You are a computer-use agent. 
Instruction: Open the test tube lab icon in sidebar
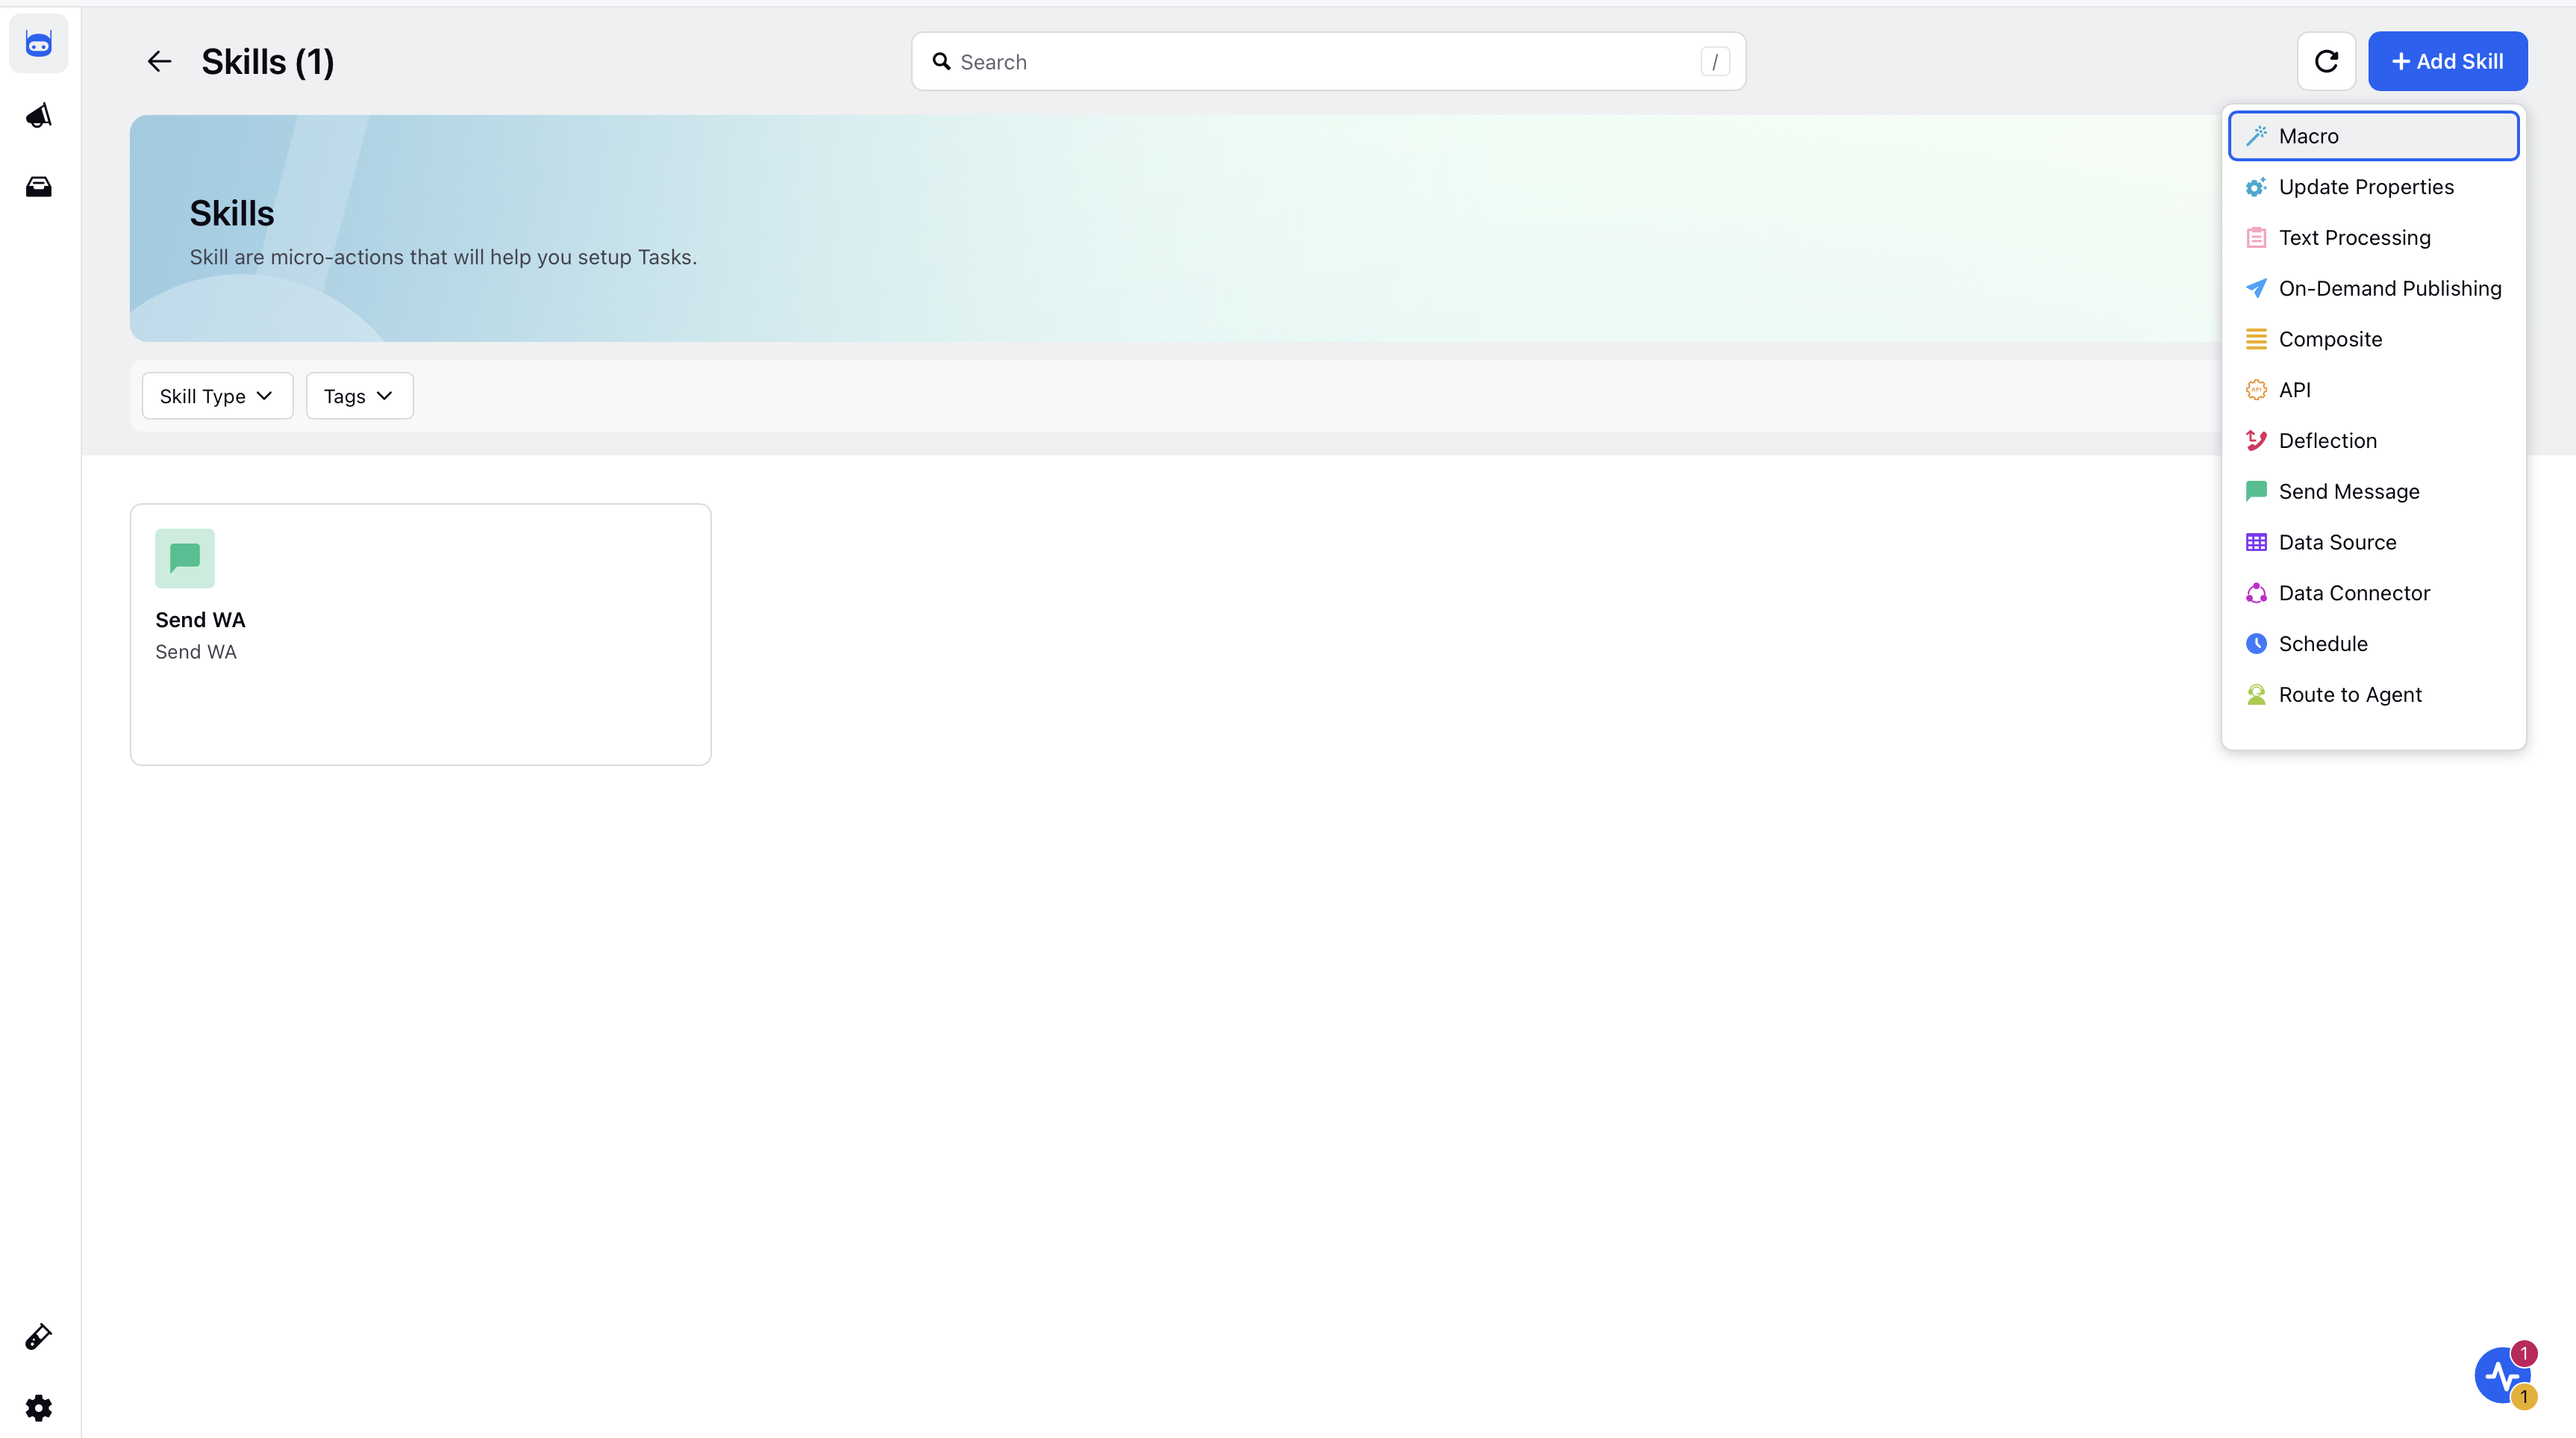click(39, 1337)
